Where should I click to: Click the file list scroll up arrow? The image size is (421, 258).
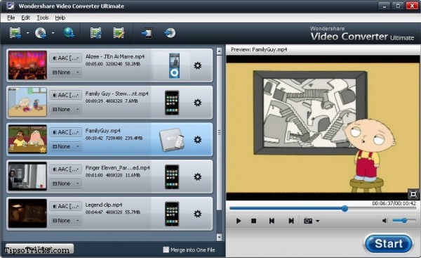point(219,51)
